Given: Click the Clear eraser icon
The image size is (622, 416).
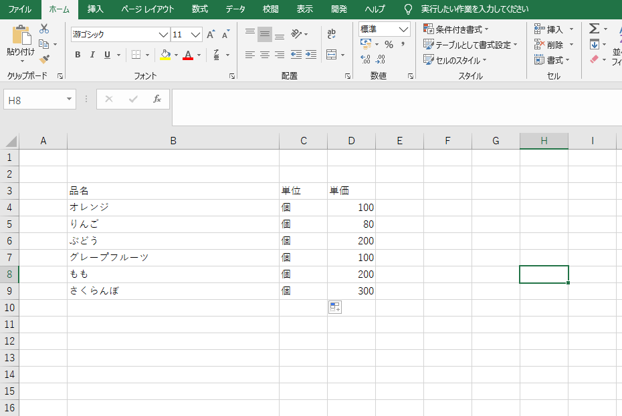Looking at the screenshot, I should tap(594, 59).
